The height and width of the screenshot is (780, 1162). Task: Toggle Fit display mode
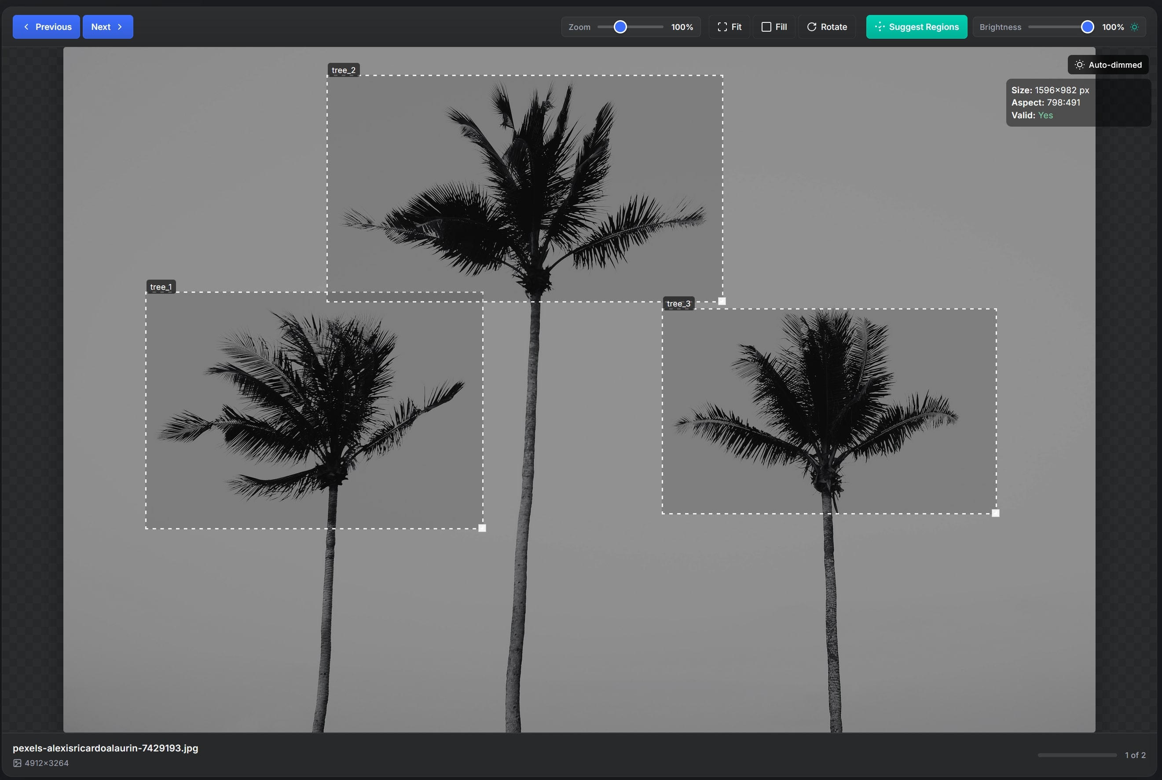[x=729, y=27]
